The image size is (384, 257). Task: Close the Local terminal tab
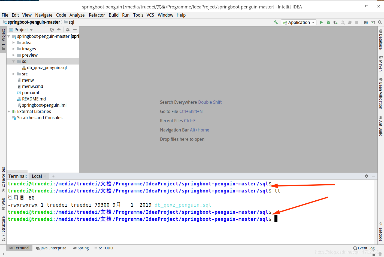(45, 176)
